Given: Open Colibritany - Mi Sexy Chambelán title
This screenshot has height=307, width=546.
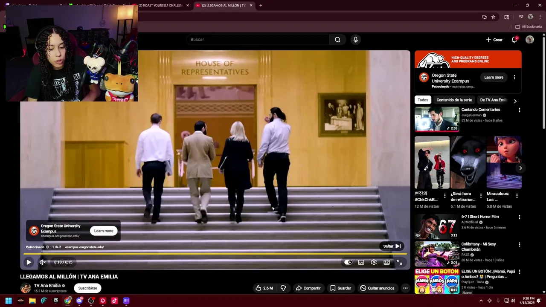Looking at the screenshot, I should (x=478, y=246).
